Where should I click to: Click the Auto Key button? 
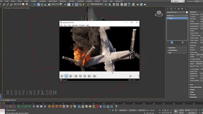[181, 110]
